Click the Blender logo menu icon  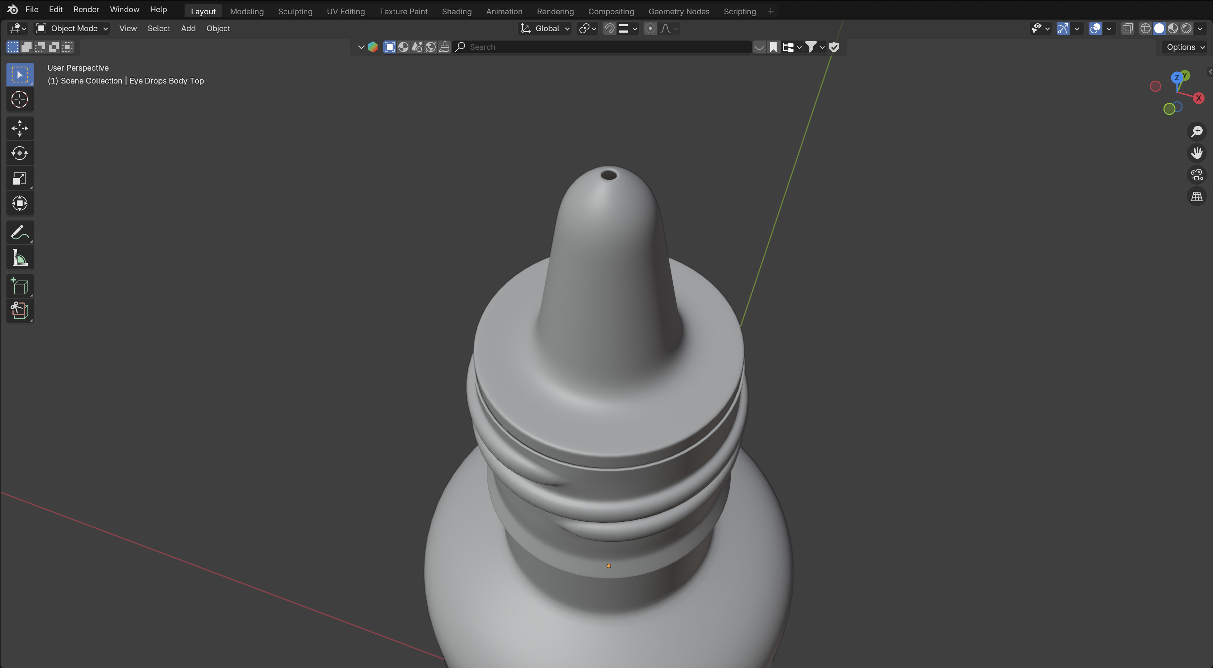(13, 9)
